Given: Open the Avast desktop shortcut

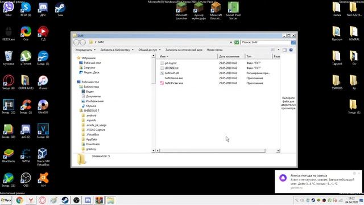Looking at the screenshot, I should click(43, 180).
